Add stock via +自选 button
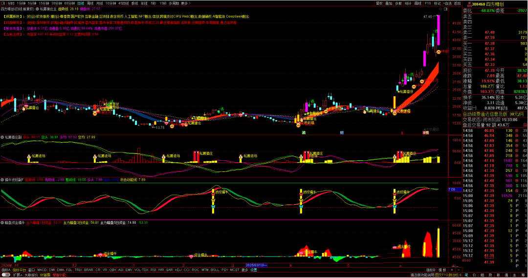The image size is (528, 278). point(447,3)
